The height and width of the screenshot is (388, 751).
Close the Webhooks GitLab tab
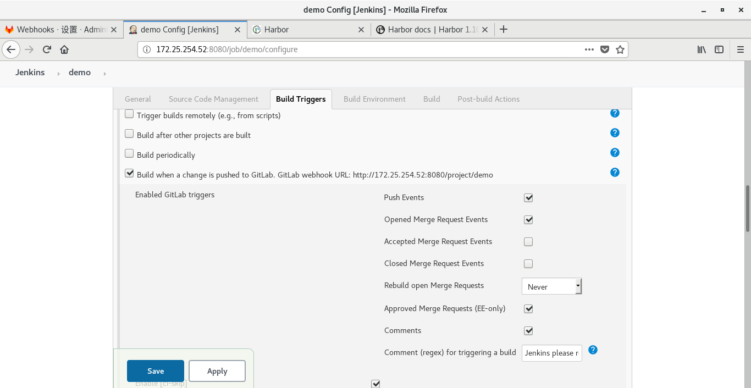[x=114, y=30]
